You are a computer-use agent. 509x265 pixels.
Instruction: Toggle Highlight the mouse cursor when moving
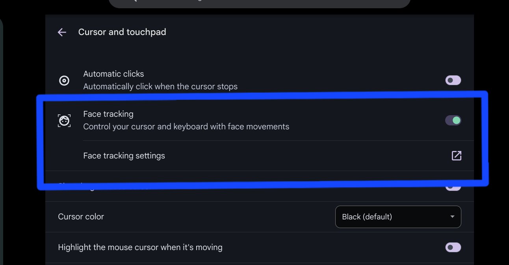click(x=453, y=247)
